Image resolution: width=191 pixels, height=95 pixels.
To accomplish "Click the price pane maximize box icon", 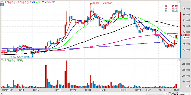I will pos(178,2).
